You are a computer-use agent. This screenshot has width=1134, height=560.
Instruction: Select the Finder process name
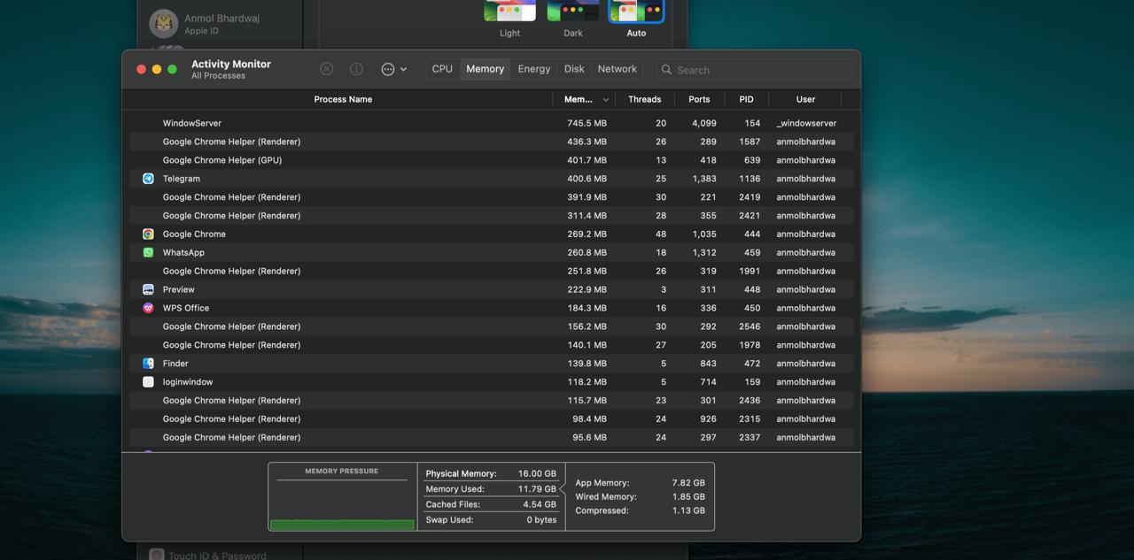click(x=175, y=364)
